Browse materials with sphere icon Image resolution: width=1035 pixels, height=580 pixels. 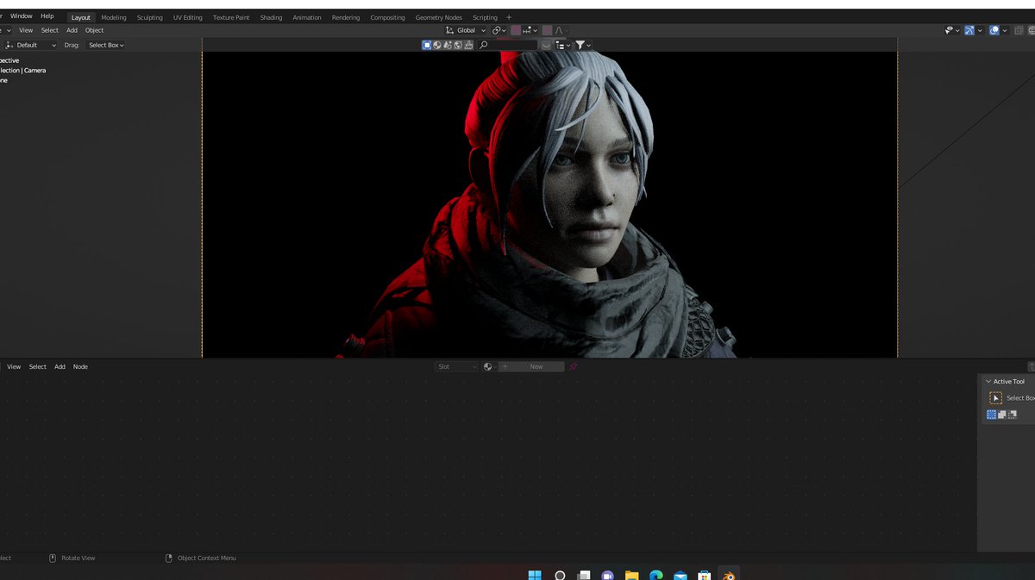488,366
